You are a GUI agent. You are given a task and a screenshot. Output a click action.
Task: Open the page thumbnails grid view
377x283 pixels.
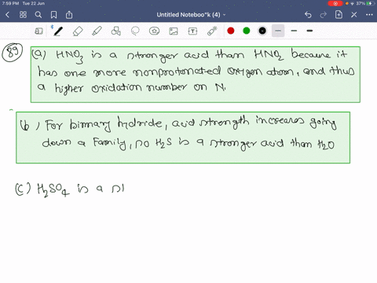tap(23, 15)
